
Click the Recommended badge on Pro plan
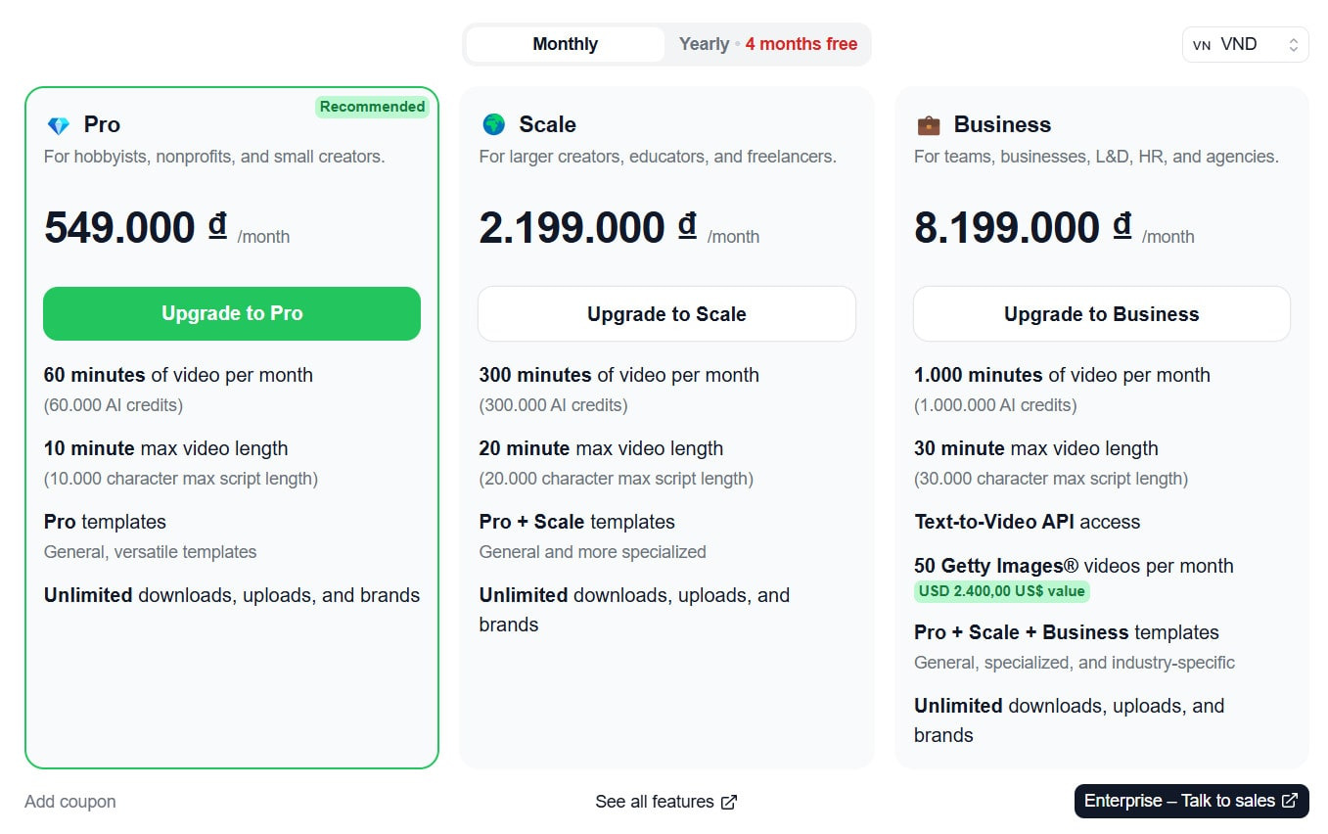pos(372,107)
